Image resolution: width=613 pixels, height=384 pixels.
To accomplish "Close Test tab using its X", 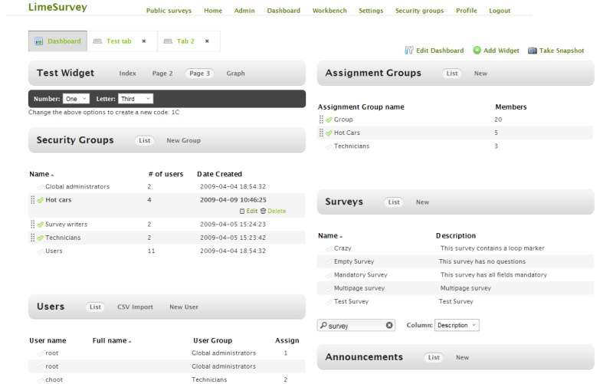I will coord(144,41).
